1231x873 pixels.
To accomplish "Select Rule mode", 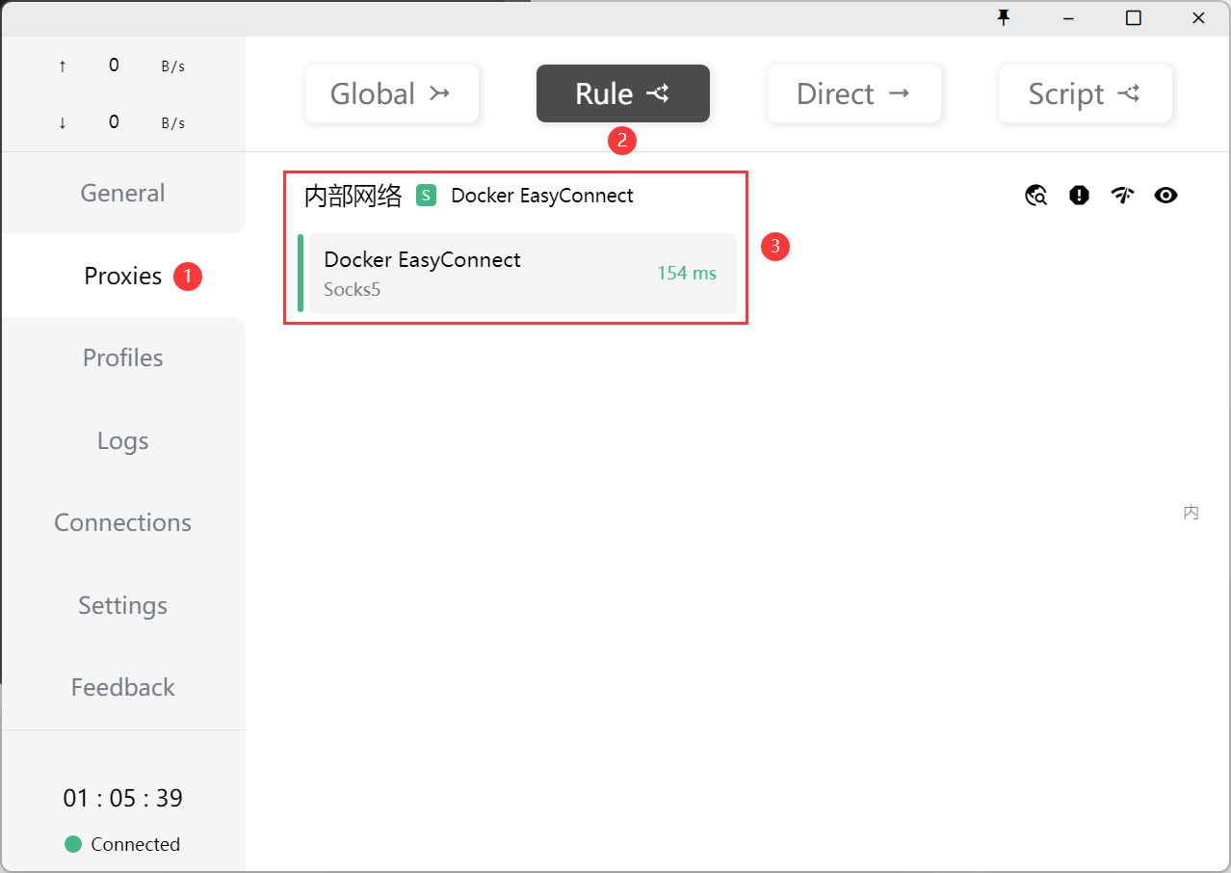I will (x=623, y=93).
